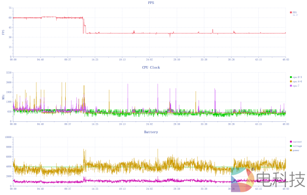Image resolution: width=307 pixels, height=195 pixels.
Task: Select the CPU Clock chart title
Action: coord(151,67)
